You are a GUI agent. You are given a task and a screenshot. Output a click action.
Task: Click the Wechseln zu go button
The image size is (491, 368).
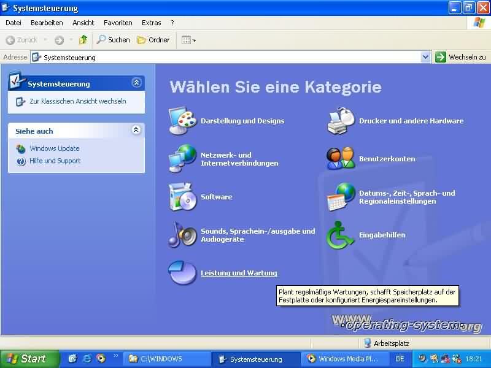[460, 57]
